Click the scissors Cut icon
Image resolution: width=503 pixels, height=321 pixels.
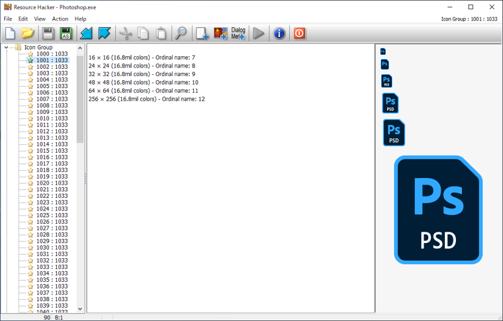pyautogui.click(x=126, y=33)
